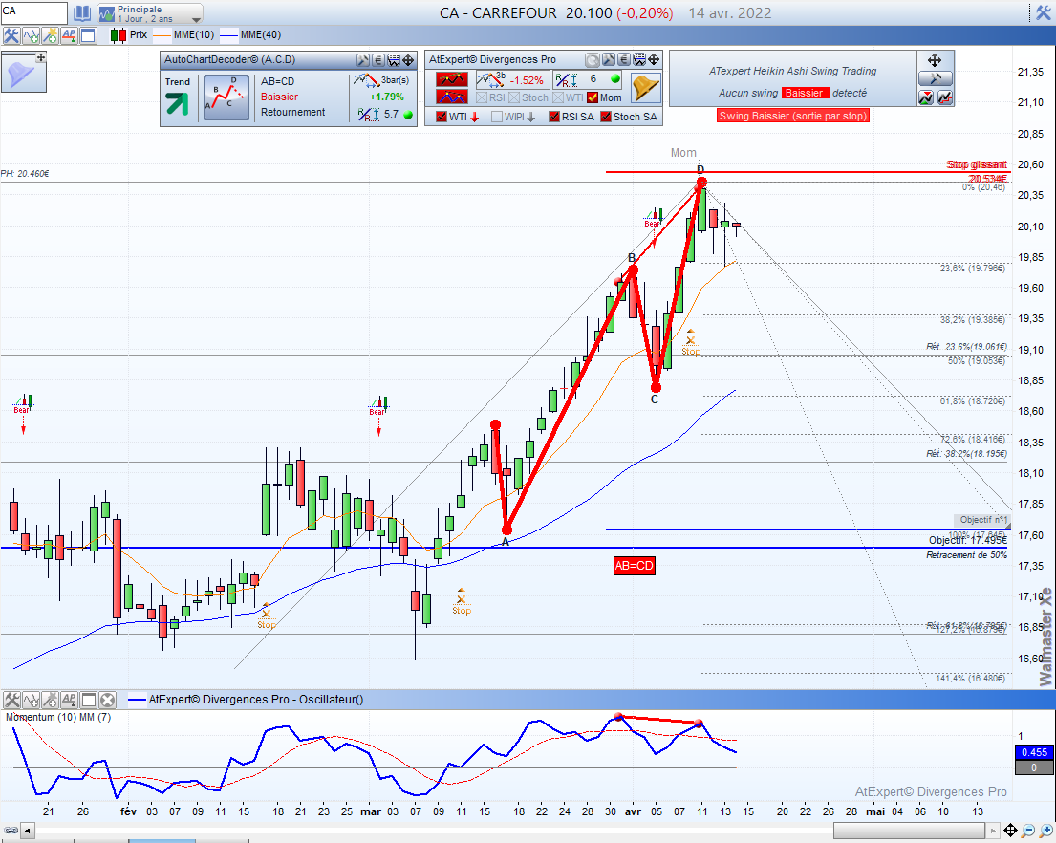Image resolution: width=1056 pixels, height=843 pixels.
Task: Open AutoChartDecoder hammer settings icon
Action: coord(362,60)
